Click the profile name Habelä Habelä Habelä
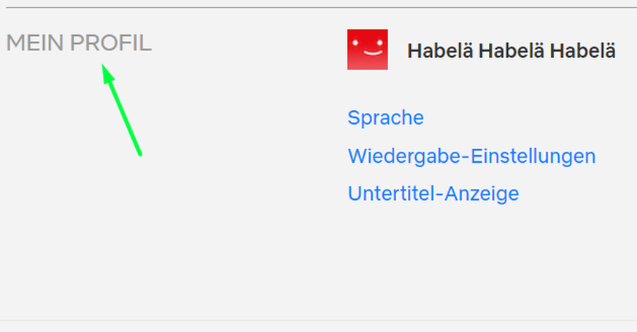Screen dimensions: 637x332 [x=511, y=51]
